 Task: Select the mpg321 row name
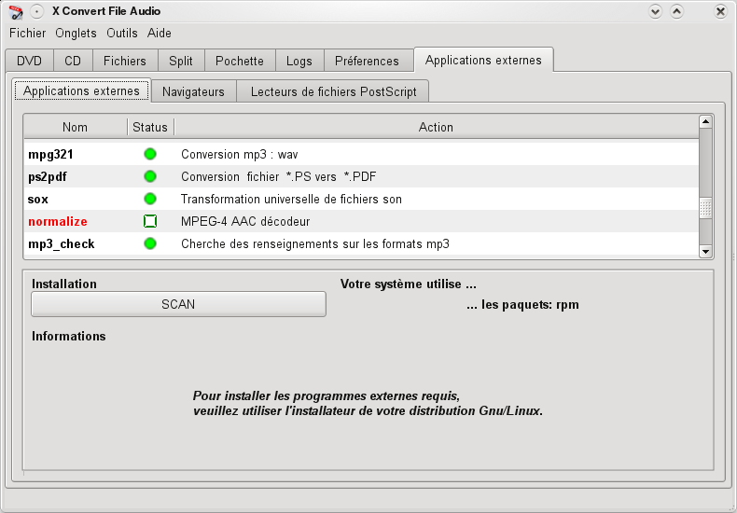click(x=50, y=155)
